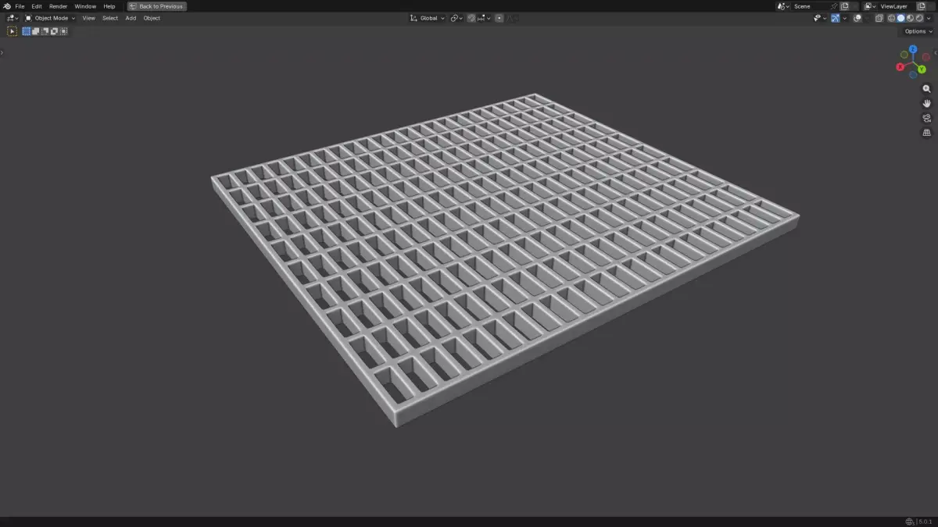Viewport: 938px width, 527px height.
Task: Choose the Set New Selection mode icon
Action: click(27, 31)
